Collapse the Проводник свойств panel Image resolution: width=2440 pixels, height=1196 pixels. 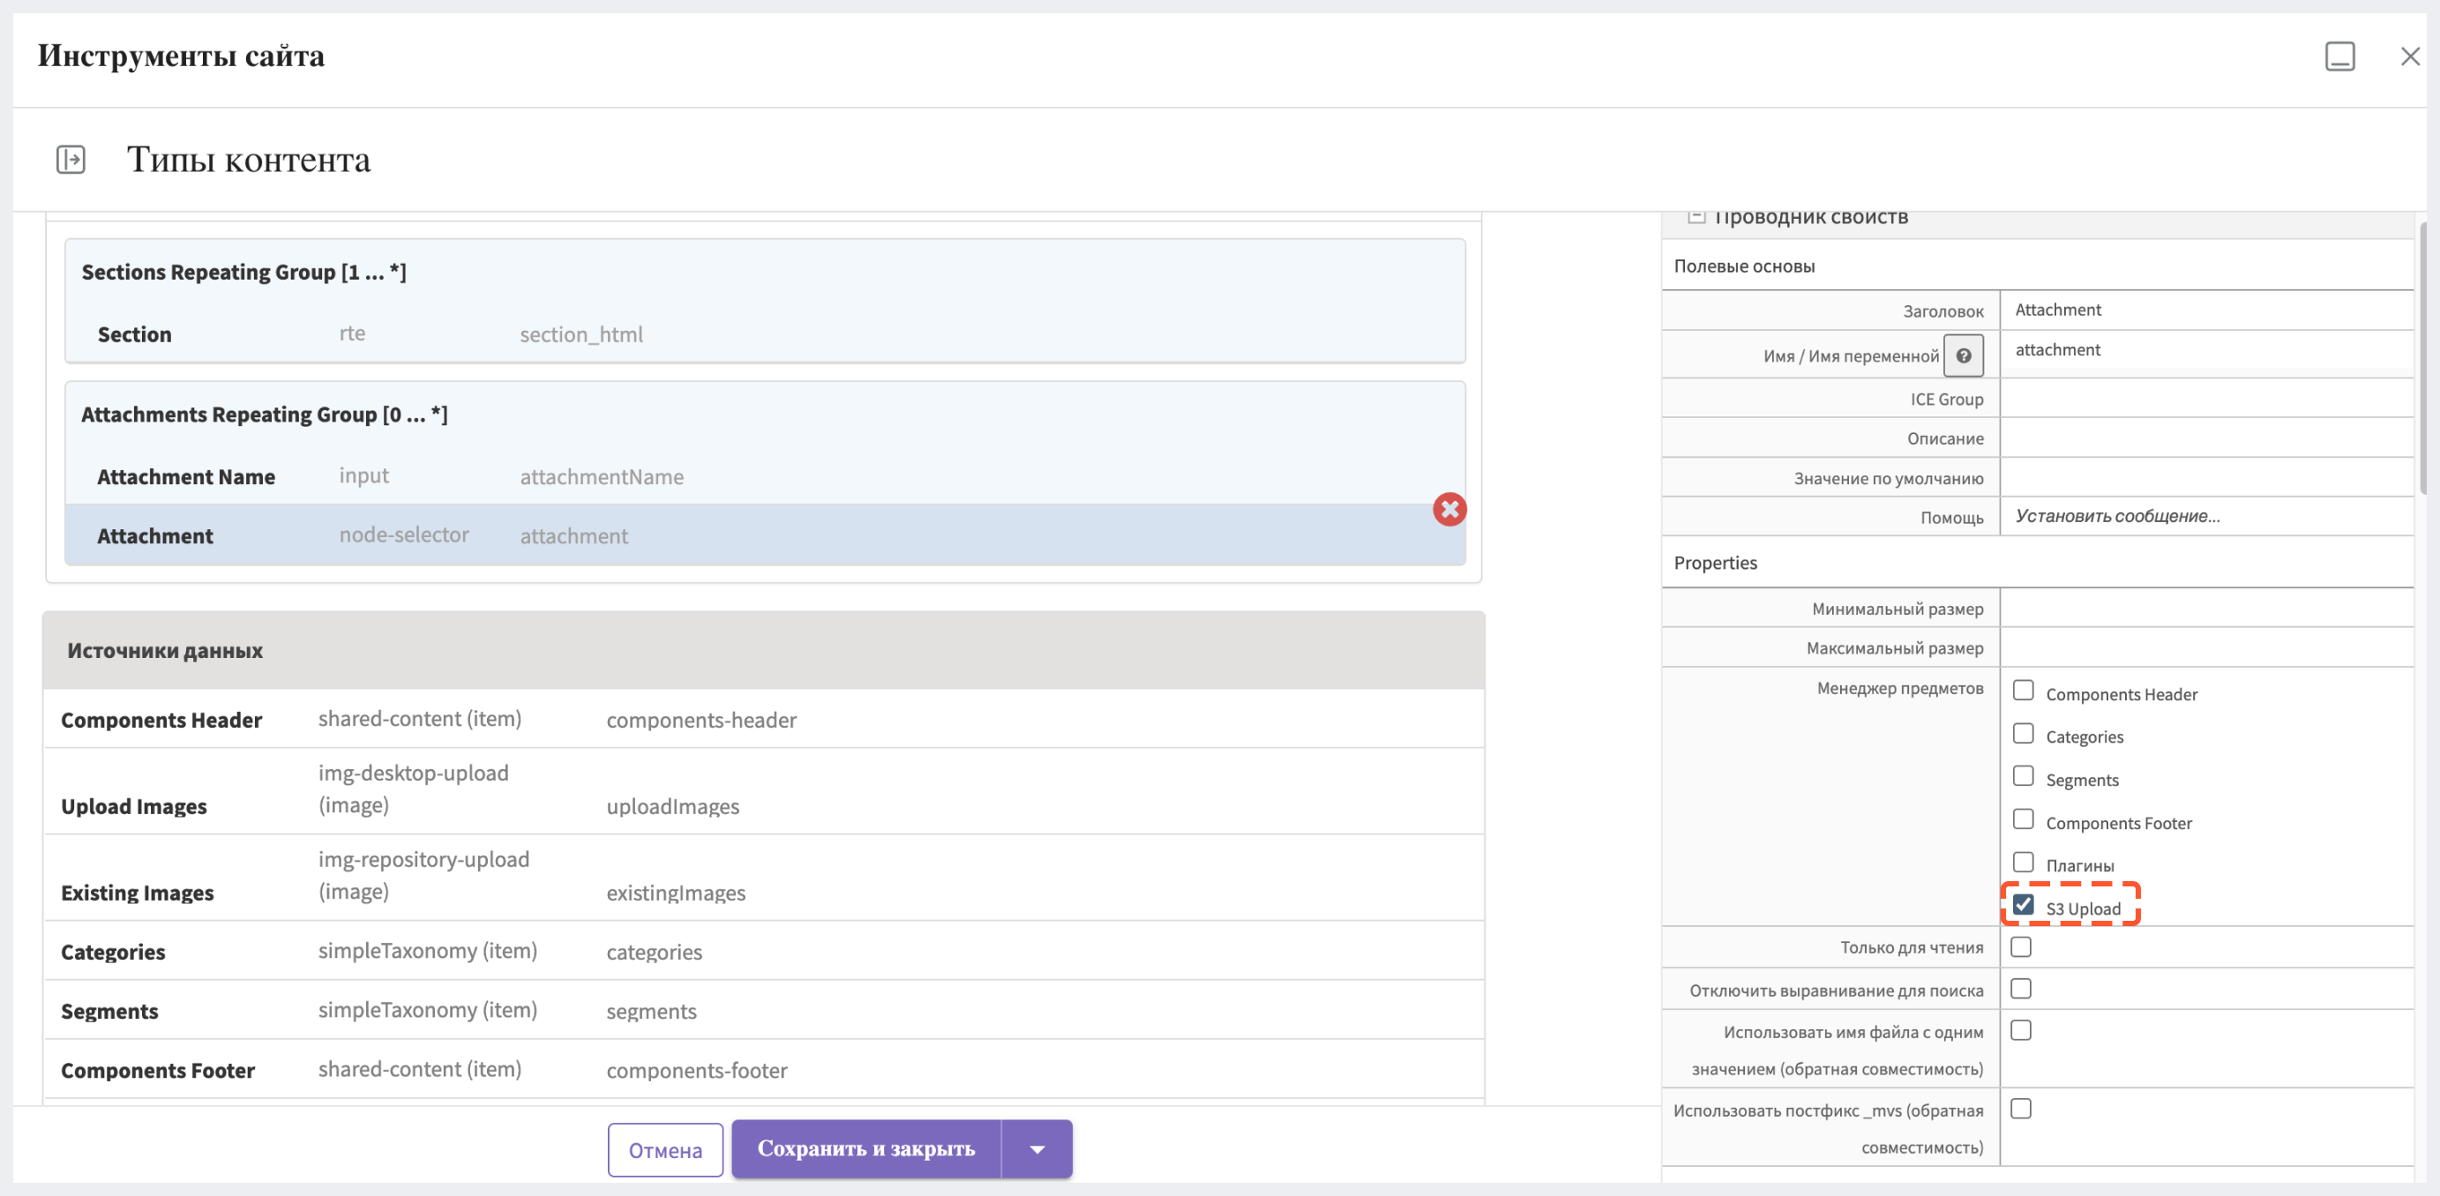(x=1696, y=217)
